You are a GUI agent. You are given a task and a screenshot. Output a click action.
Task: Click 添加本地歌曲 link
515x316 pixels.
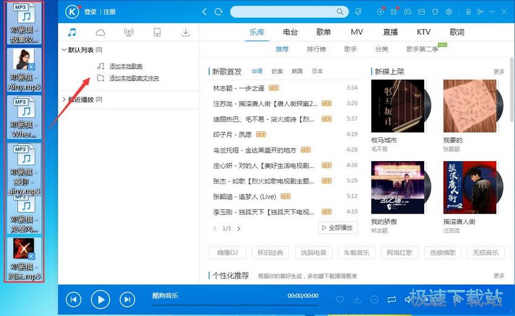(126, 66)
